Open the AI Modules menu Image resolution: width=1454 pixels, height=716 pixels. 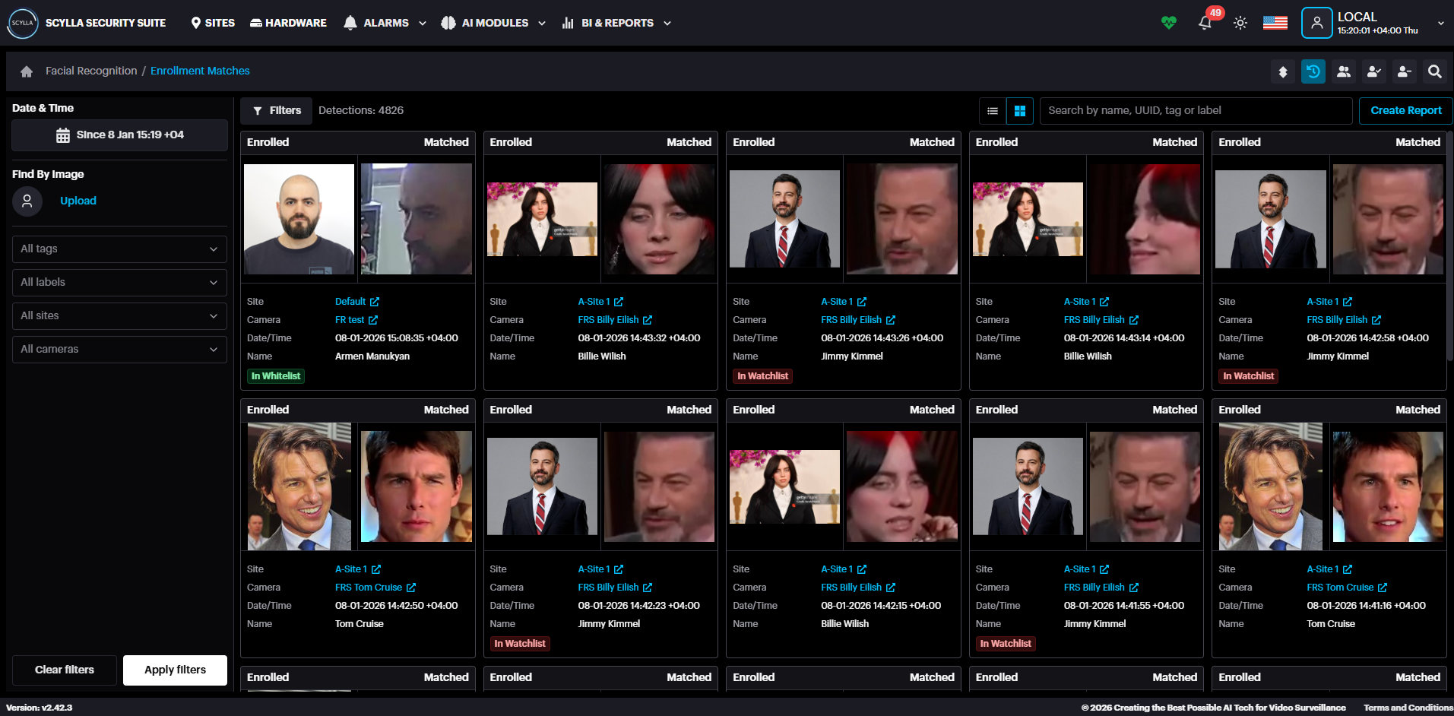493,23
